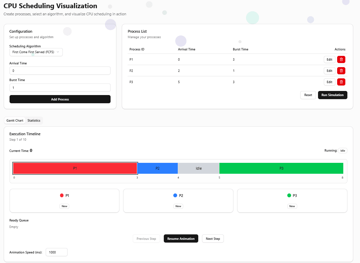The height and width of the screenshot is (263, 360).
Task: Advance with the Next Step button
Action: (213, 238)
